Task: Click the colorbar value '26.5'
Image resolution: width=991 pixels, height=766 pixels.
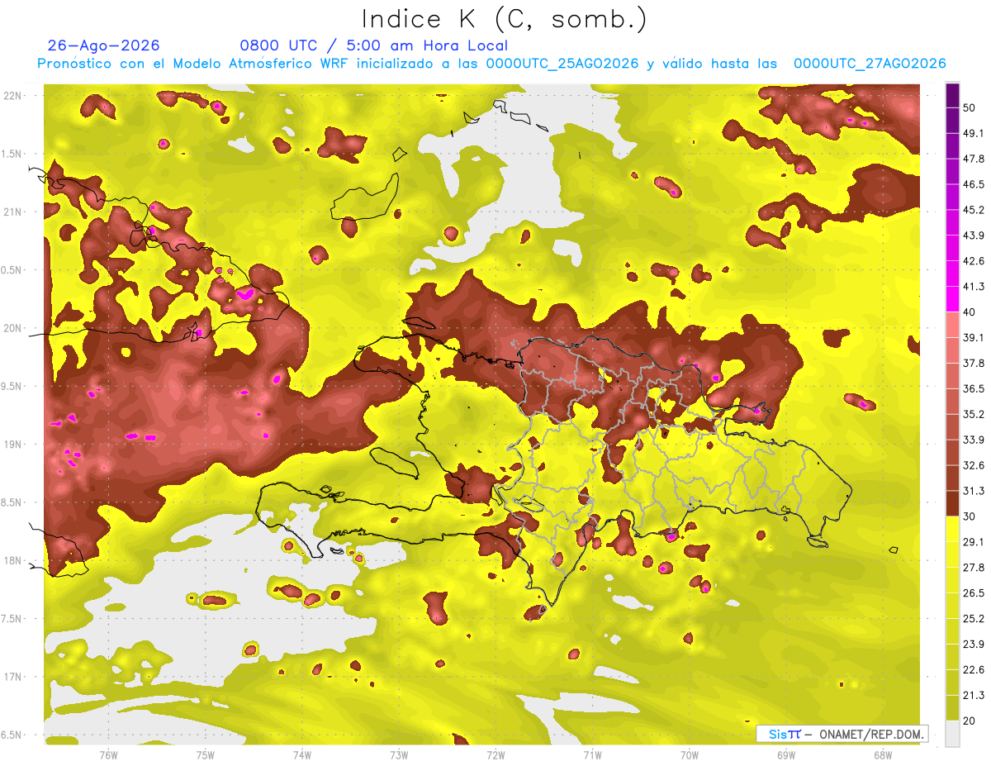Action: pos(974,593)
